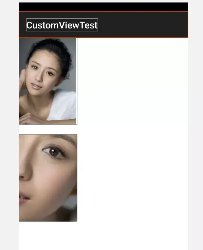Image resolution: width=203 pixels, height=250 pixels.
Task: Click blank white area beside the portrait photo
Action: [x=132, y=81]
